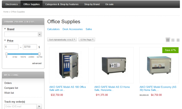Open the Desk Accessories subcategory link
The height and width of the screenshot is (109, 182).
click(73, 29)
